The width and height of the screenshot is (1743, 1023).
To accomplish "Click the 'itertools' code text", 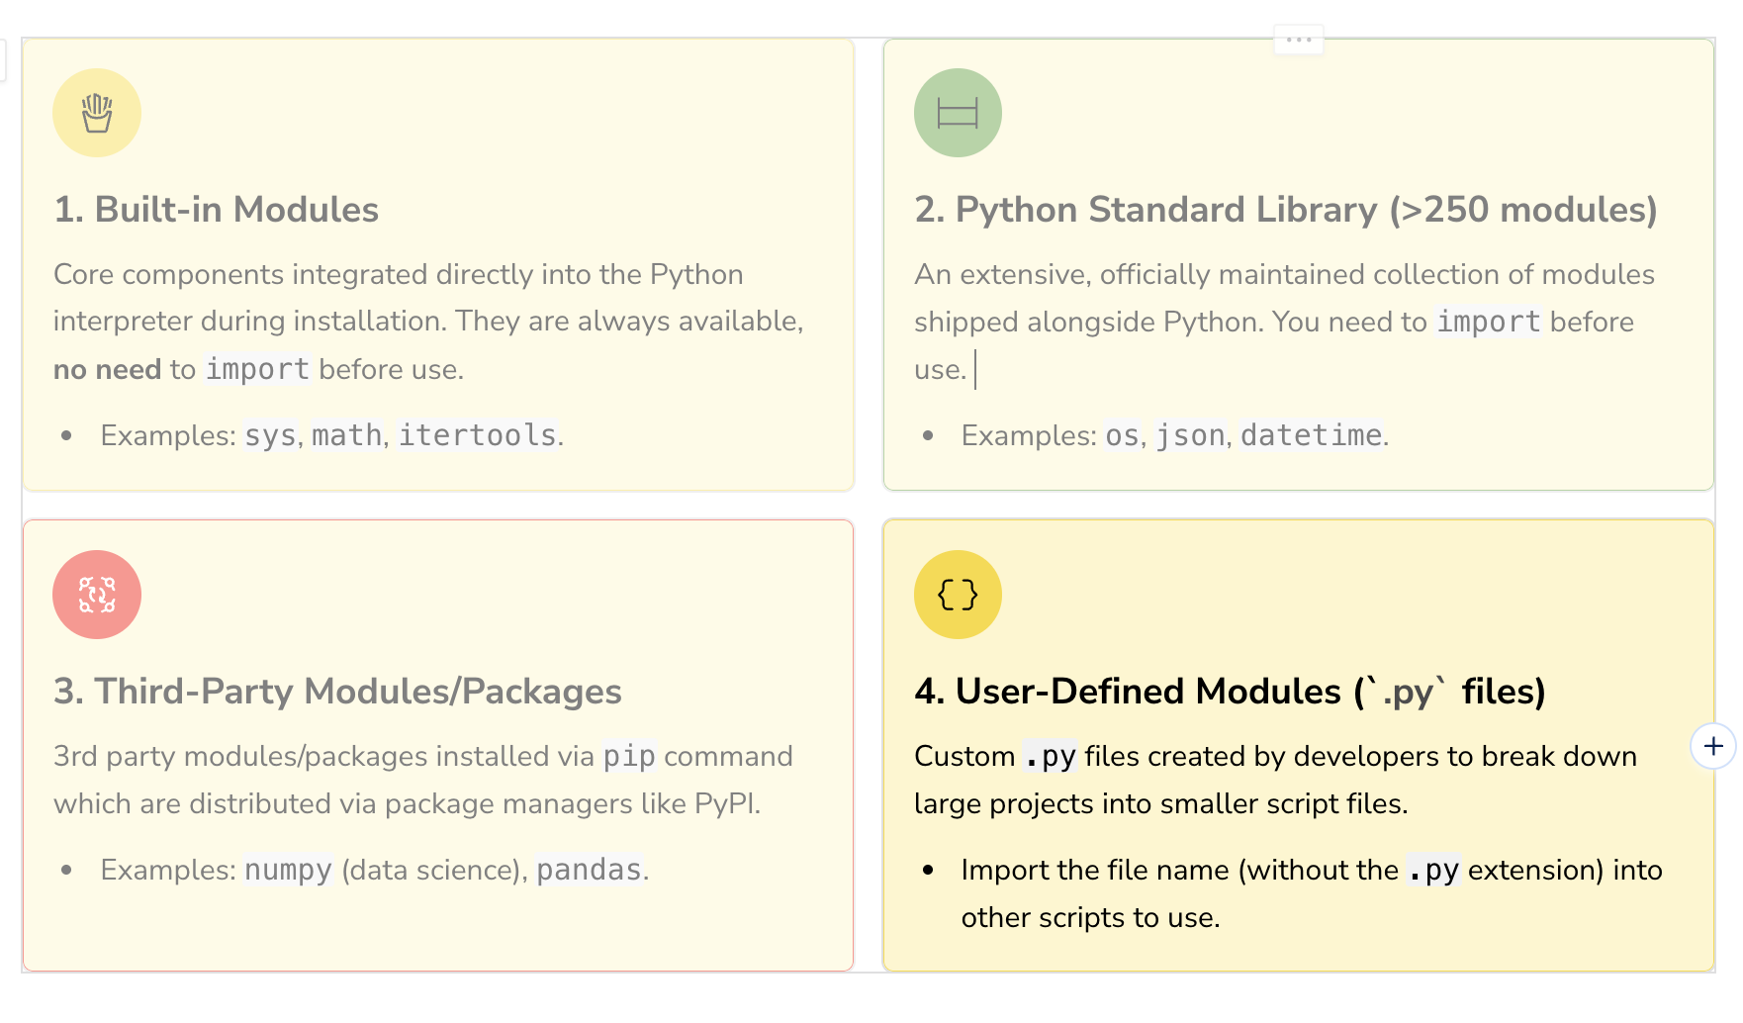I will pos(477,435).
